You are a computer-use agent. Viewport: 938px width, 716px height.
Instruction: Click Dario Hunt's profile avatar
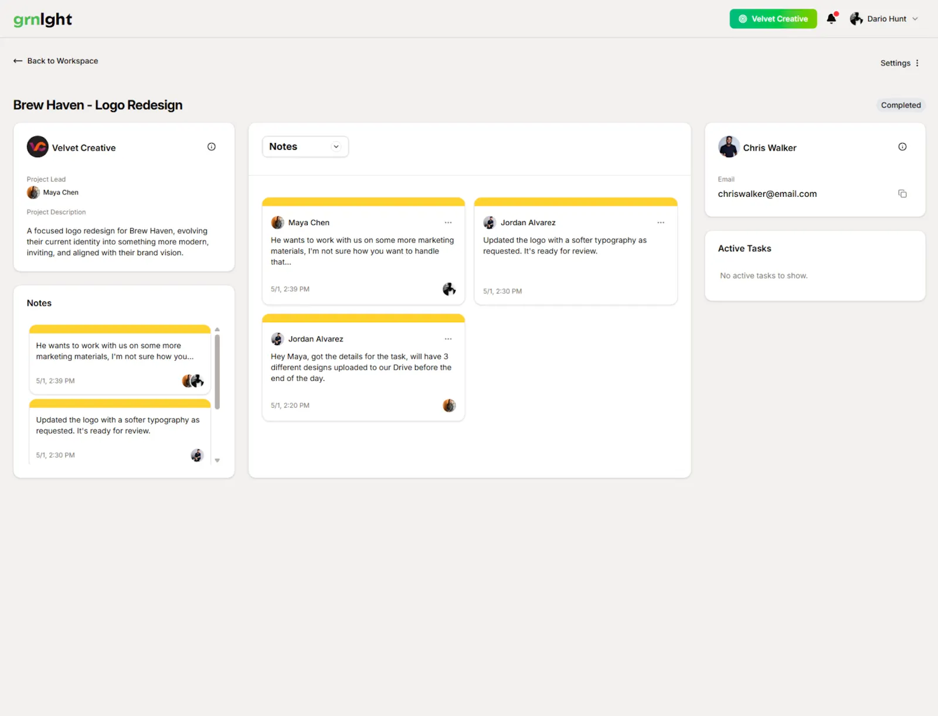[x=856, y=19]
